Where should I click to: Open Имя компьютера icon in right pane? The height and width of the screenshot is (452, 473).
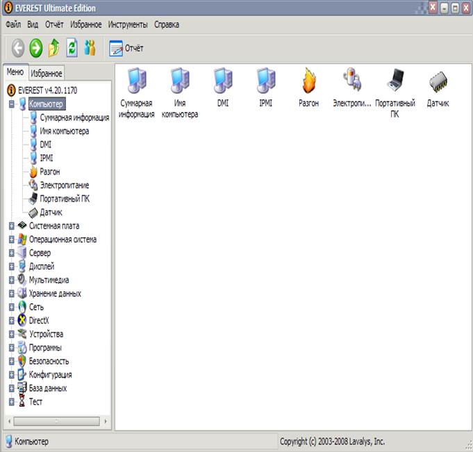[180, 92]
